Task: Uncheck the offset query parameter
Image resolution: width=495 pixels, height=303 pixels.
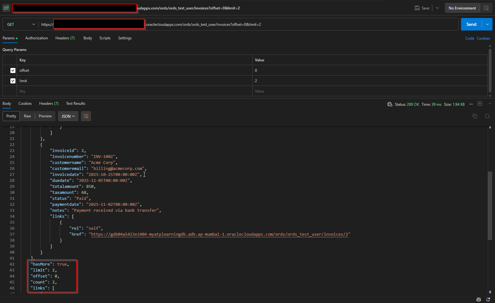Action: pyautogui.click(x=13, y=70)
